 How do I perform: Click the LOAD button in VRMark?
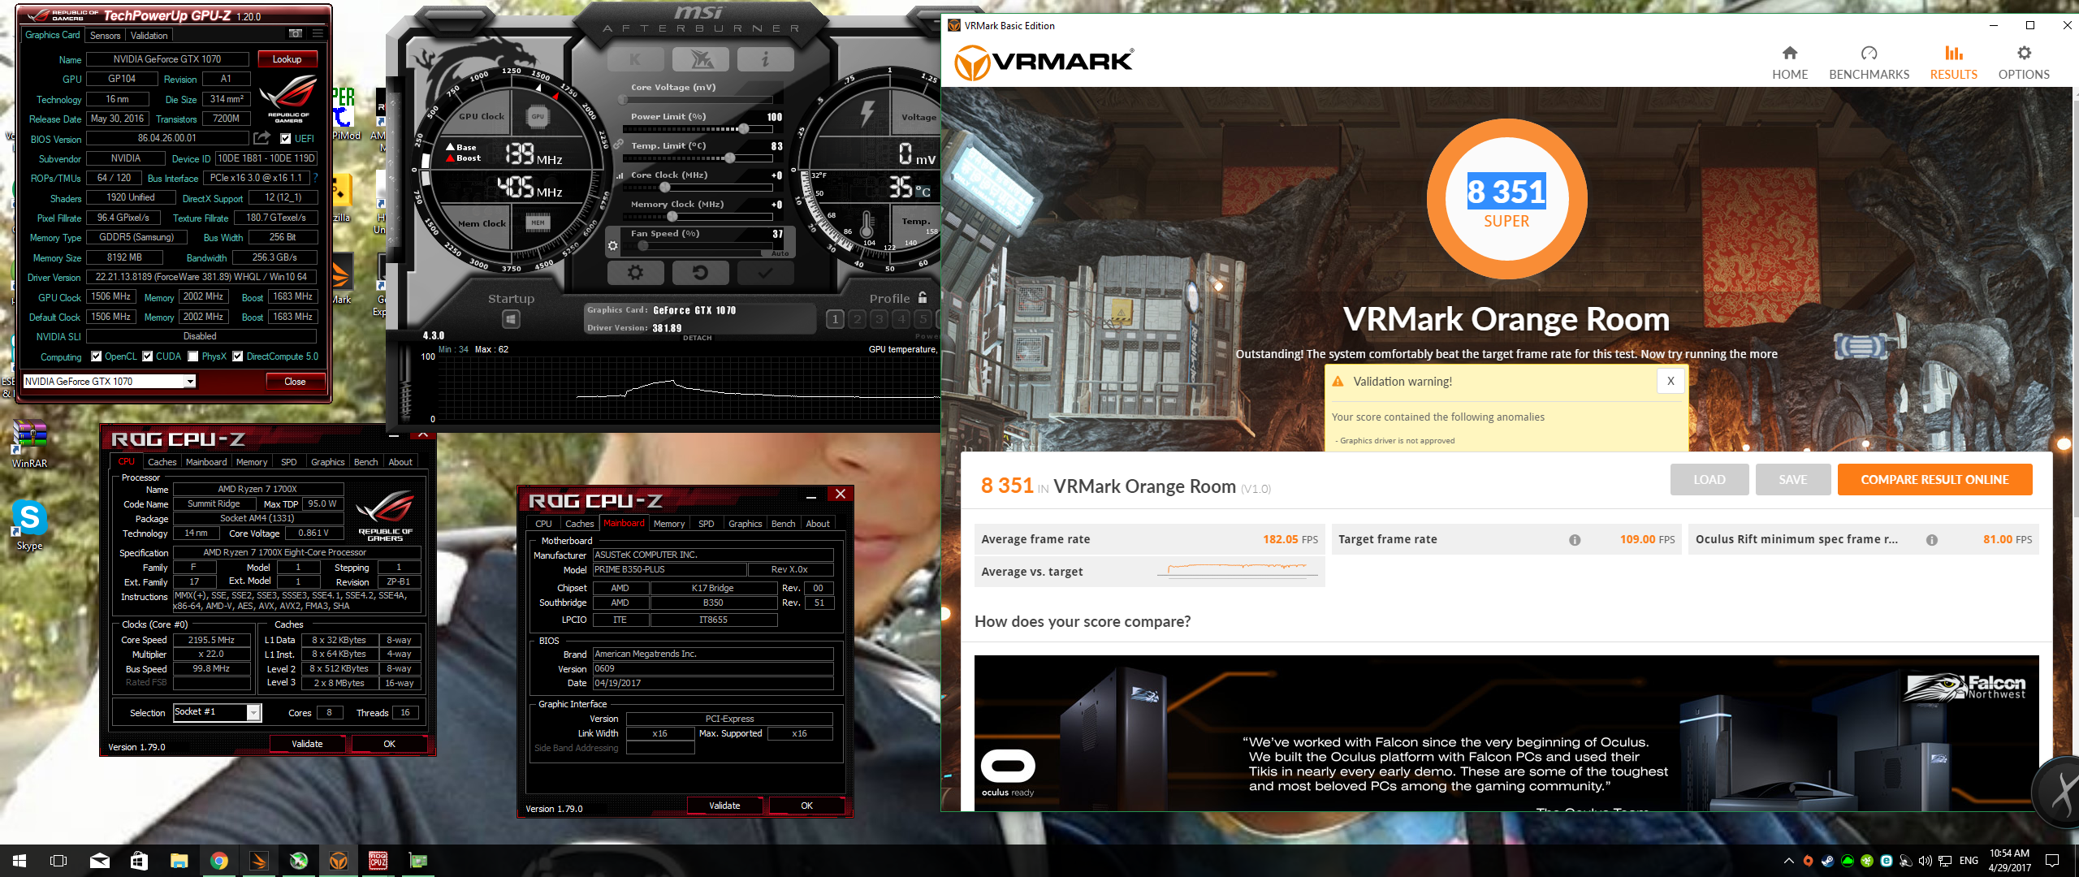pos(1709,480)
